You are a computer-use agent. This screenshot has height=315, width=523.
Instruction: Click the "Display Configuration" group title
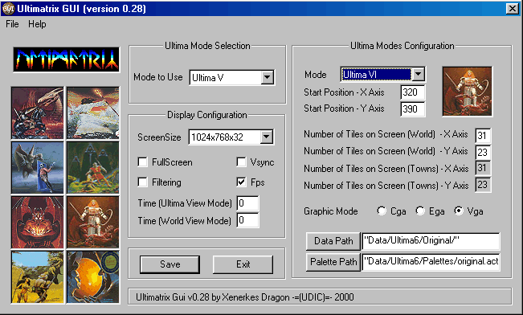(206, 115)
